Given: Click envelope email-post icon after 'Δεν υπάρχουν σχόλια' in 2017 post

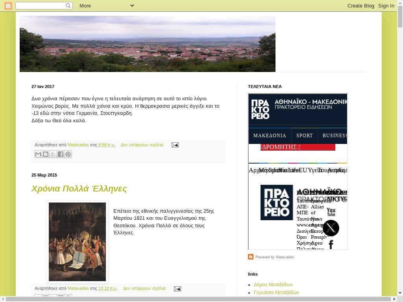Looking at the screenshot, I should (175, 145).
